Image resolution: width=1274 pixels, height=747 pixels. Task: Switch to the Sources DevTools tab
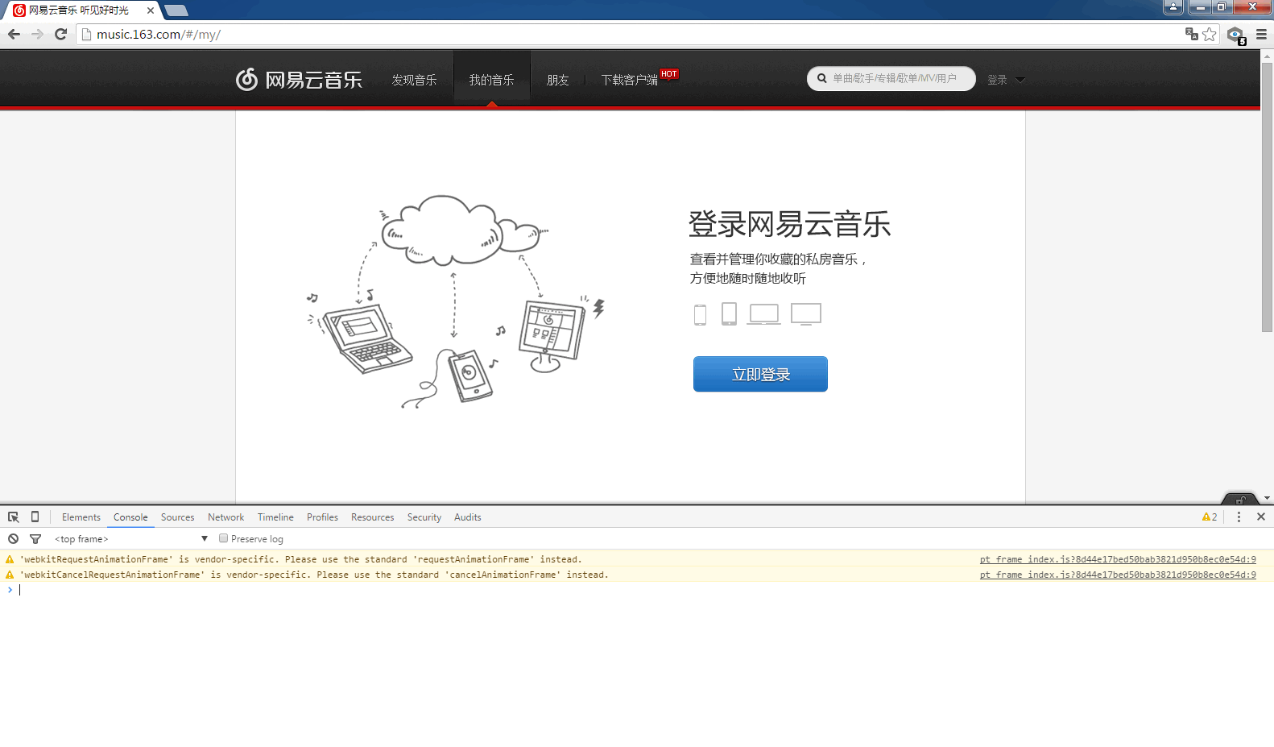point(177,517)
